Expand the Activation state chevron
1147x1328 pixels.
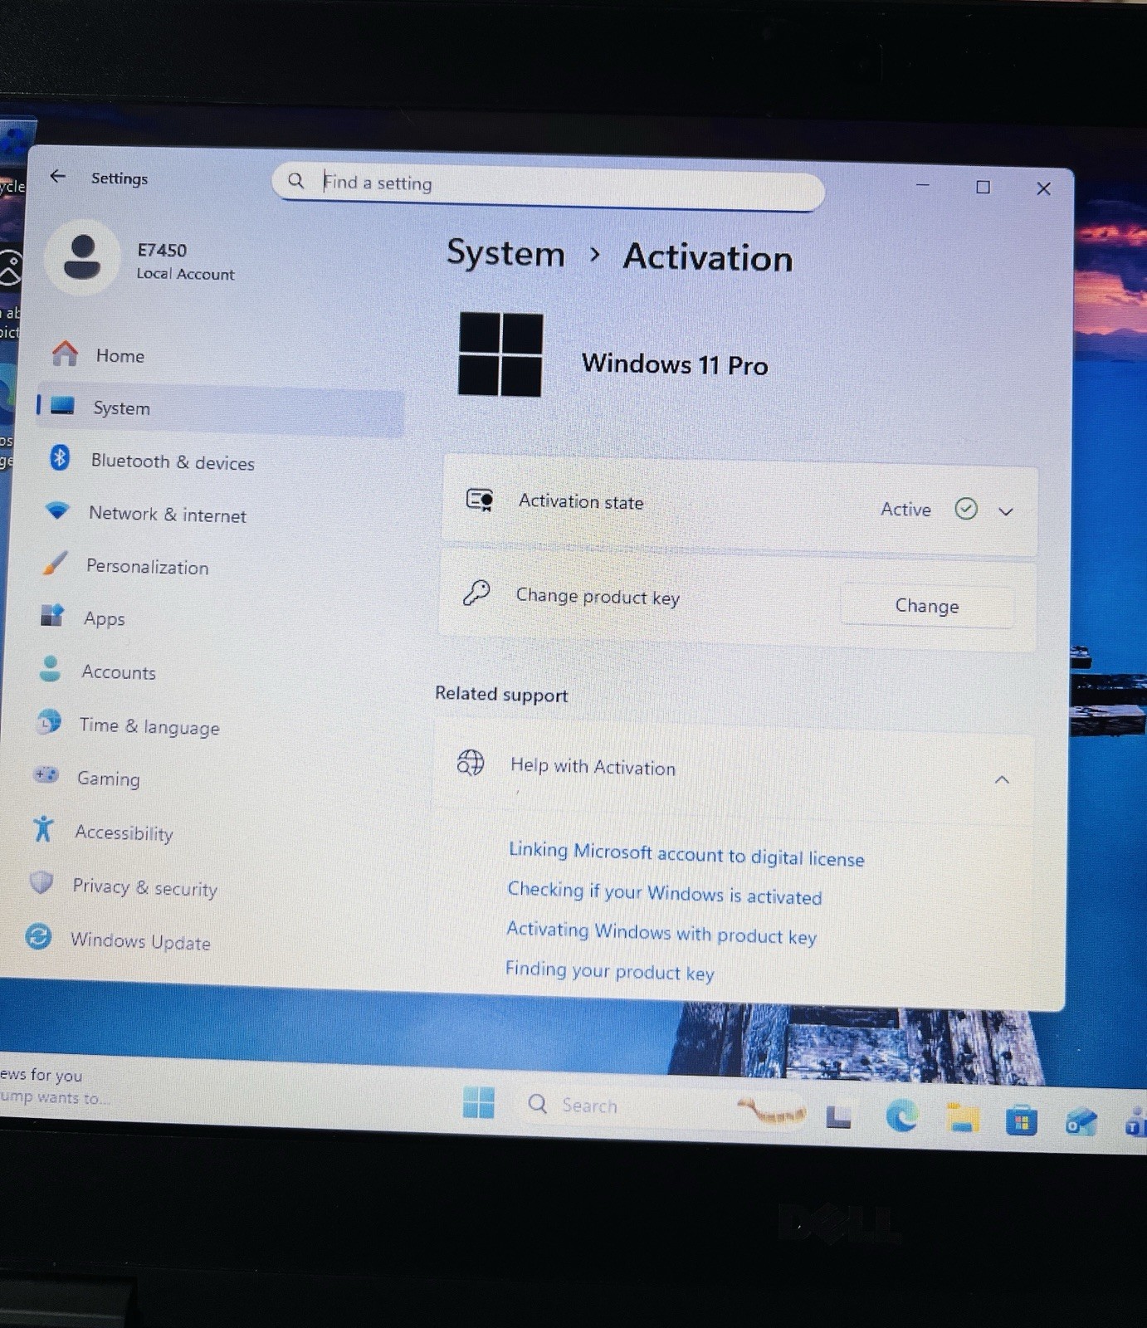[x=1006, y=511]
